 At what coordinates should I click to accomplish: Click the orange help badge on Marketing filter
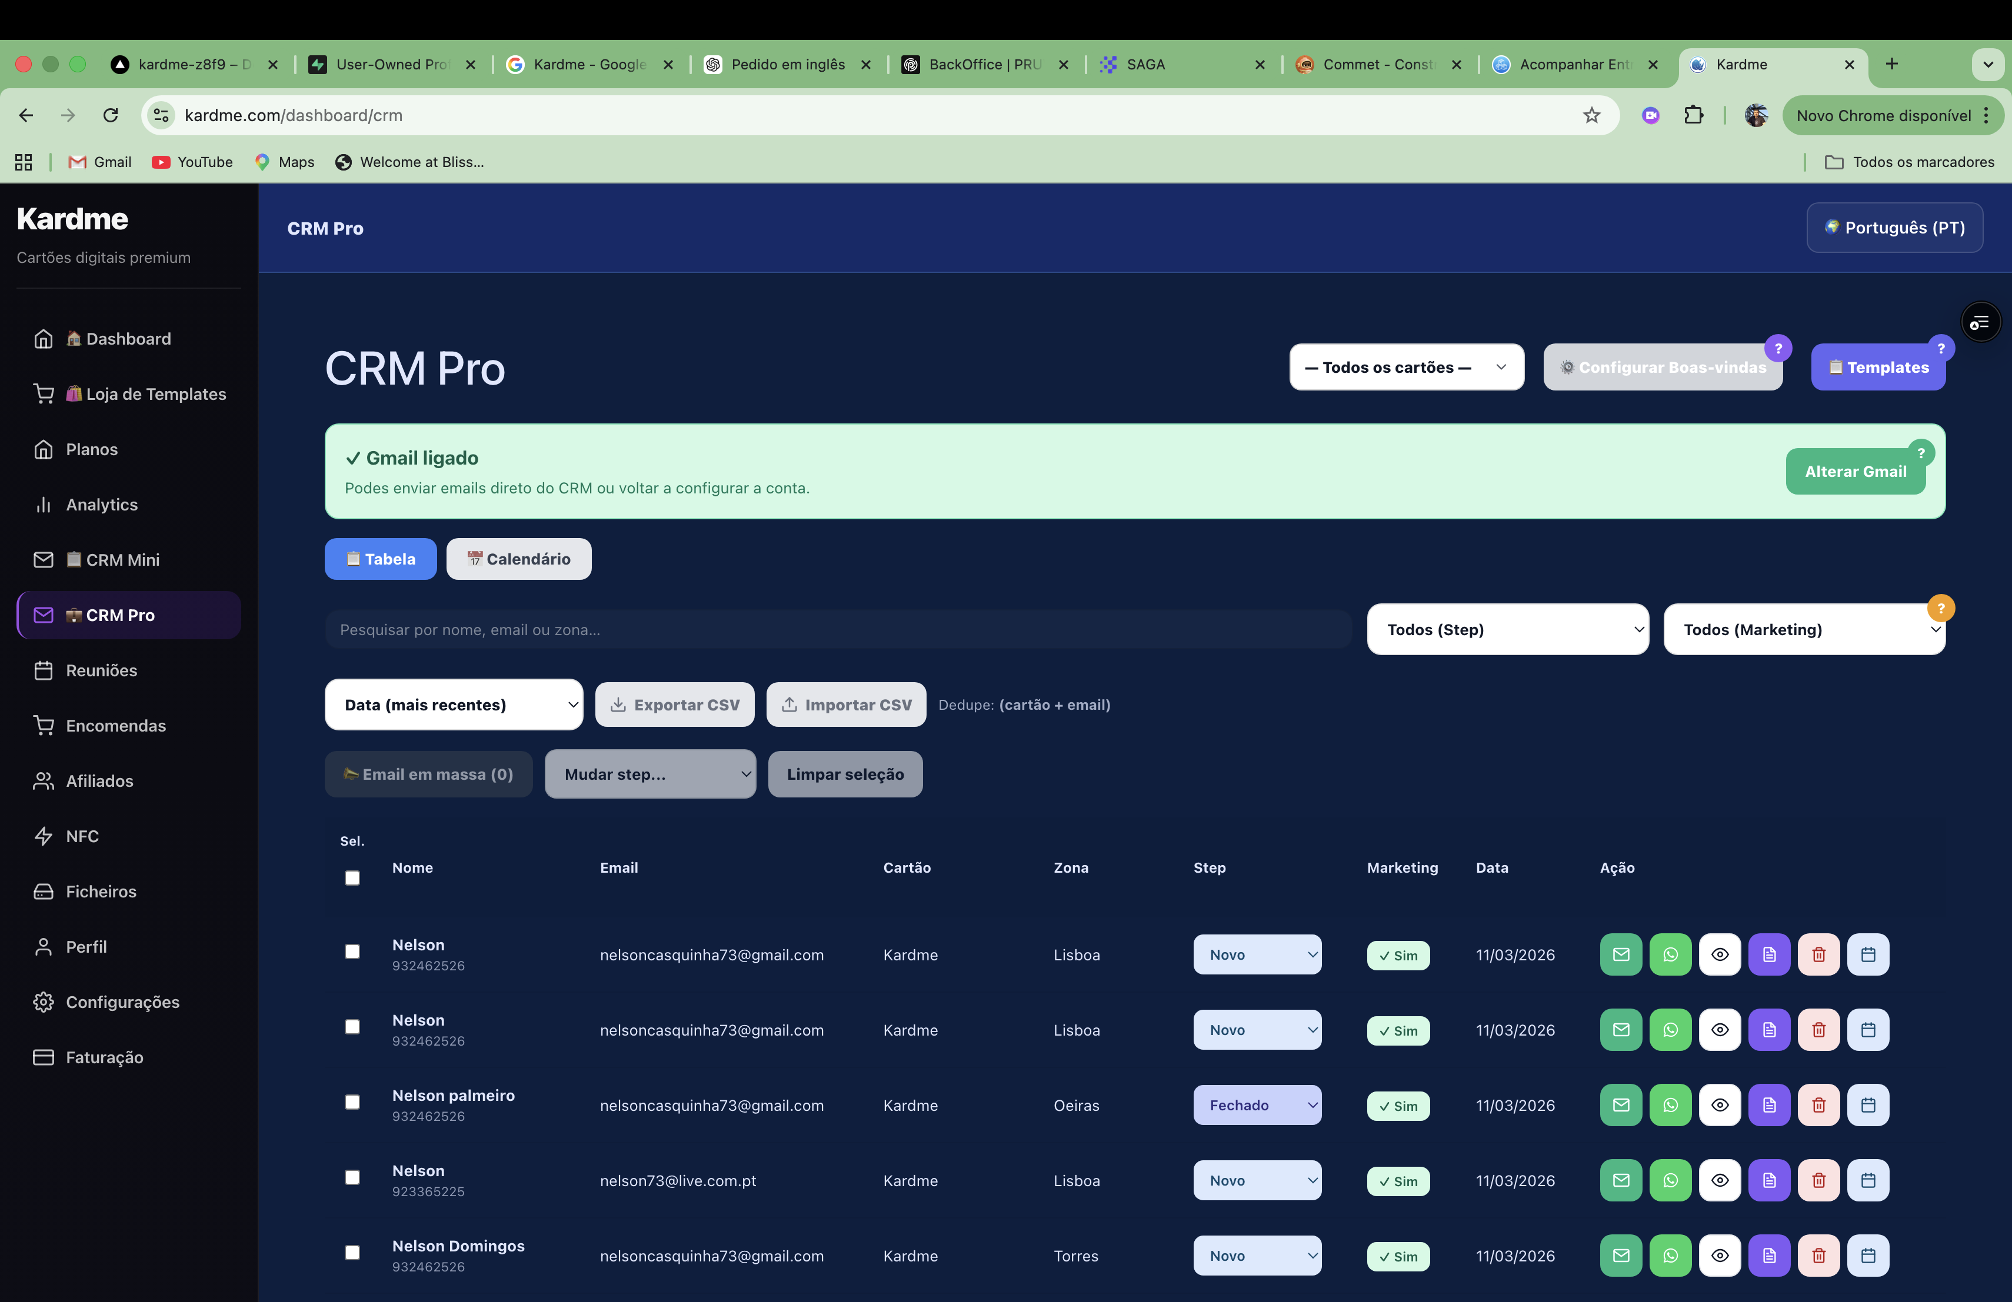click(1940, 608)
